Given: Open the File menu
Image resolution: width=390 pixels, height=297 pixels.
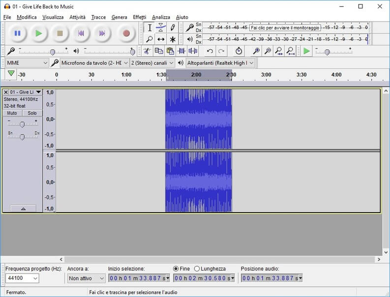Looking at the screenshot, I should [7, 17].
